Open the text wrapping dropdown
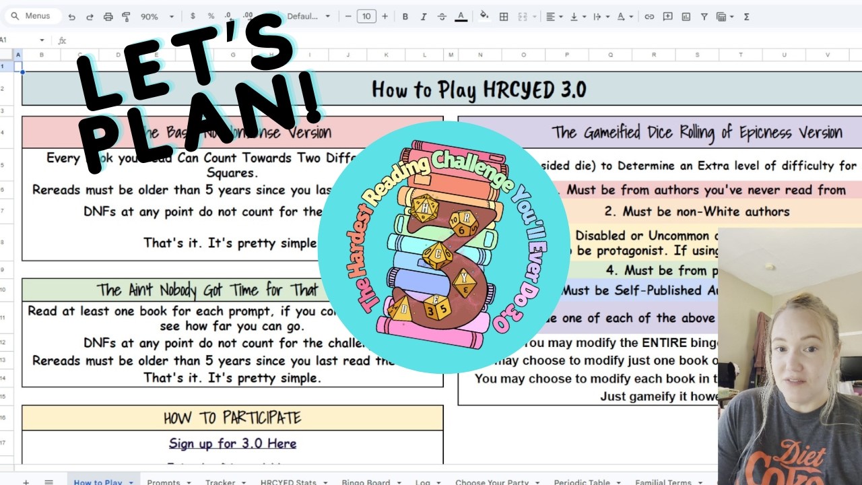862x485 pixels. point(601,16)
